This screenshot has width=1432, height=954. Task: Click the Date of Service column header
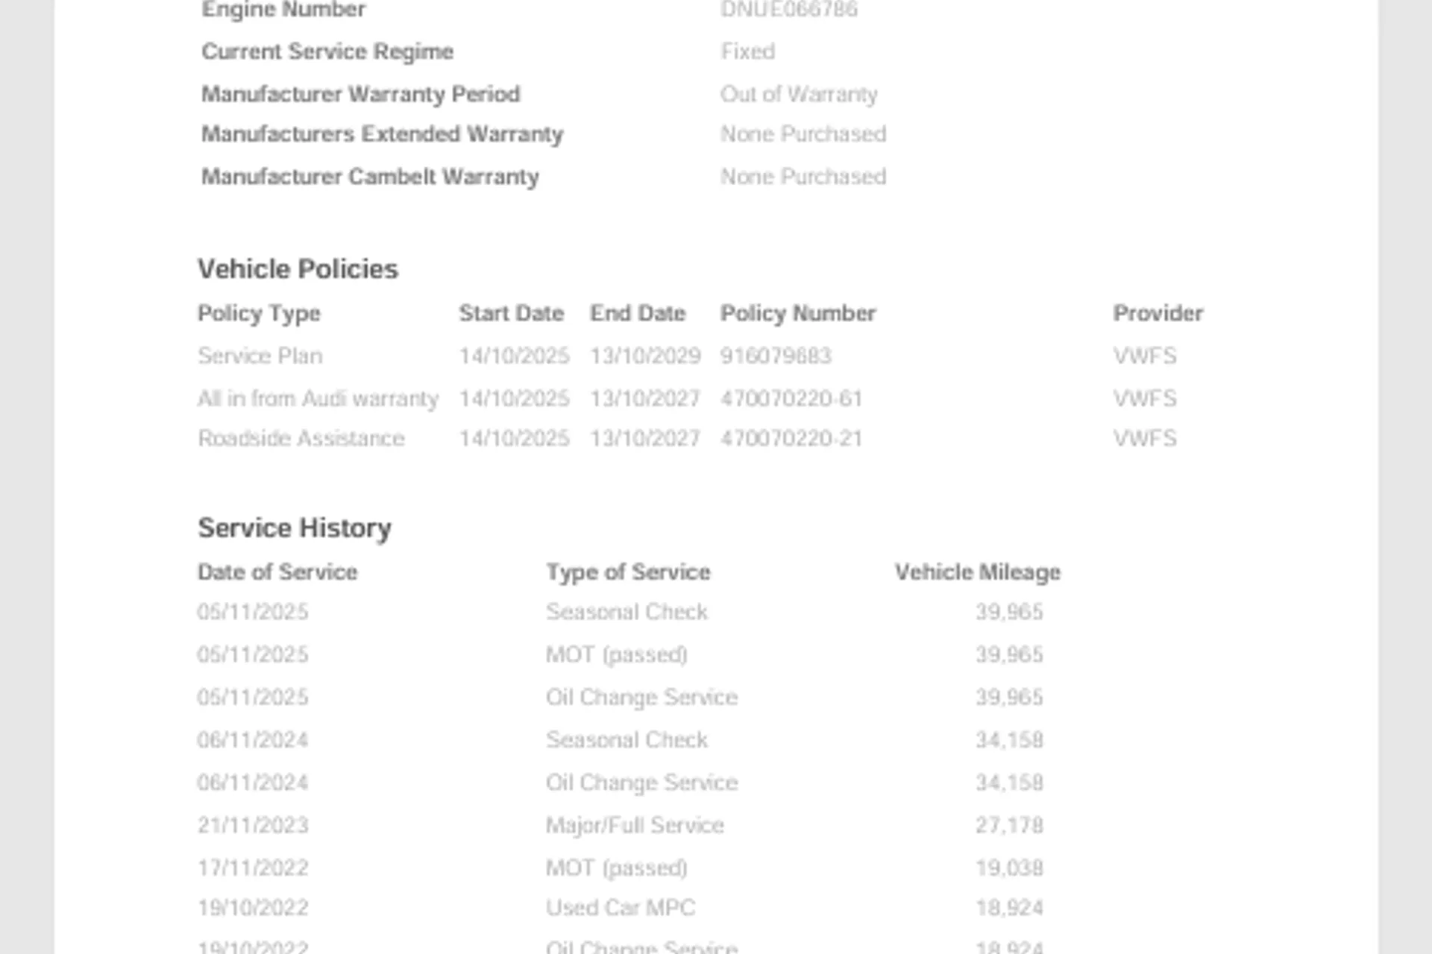277,572
